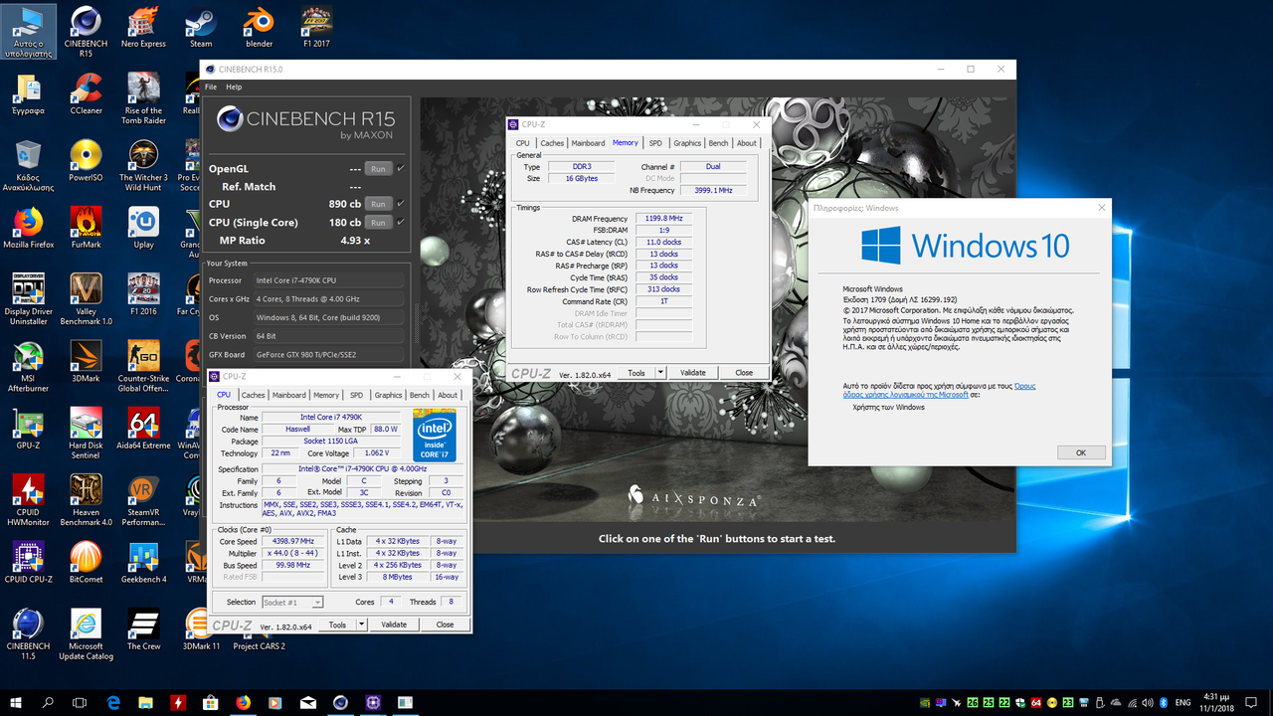1273x716 pixels.
Task: Select the CPUID HWMonitor desktop icon
Action: tap(29, 499)
